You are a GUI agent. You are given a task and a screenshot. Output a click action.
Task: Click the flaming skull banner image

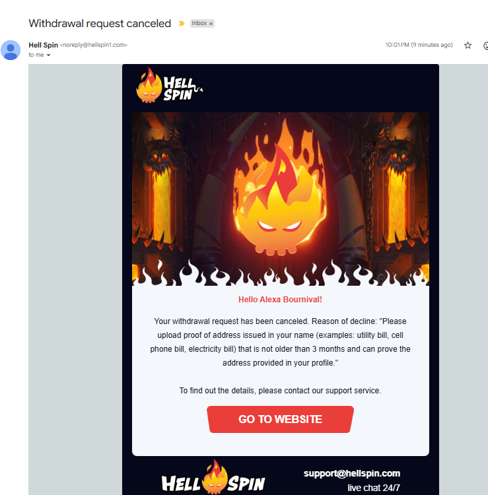coord(281,199)
